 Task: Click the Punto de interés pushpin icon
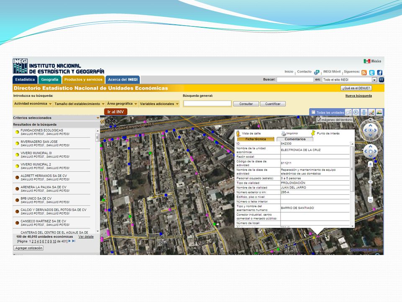(x=313, y=133)
